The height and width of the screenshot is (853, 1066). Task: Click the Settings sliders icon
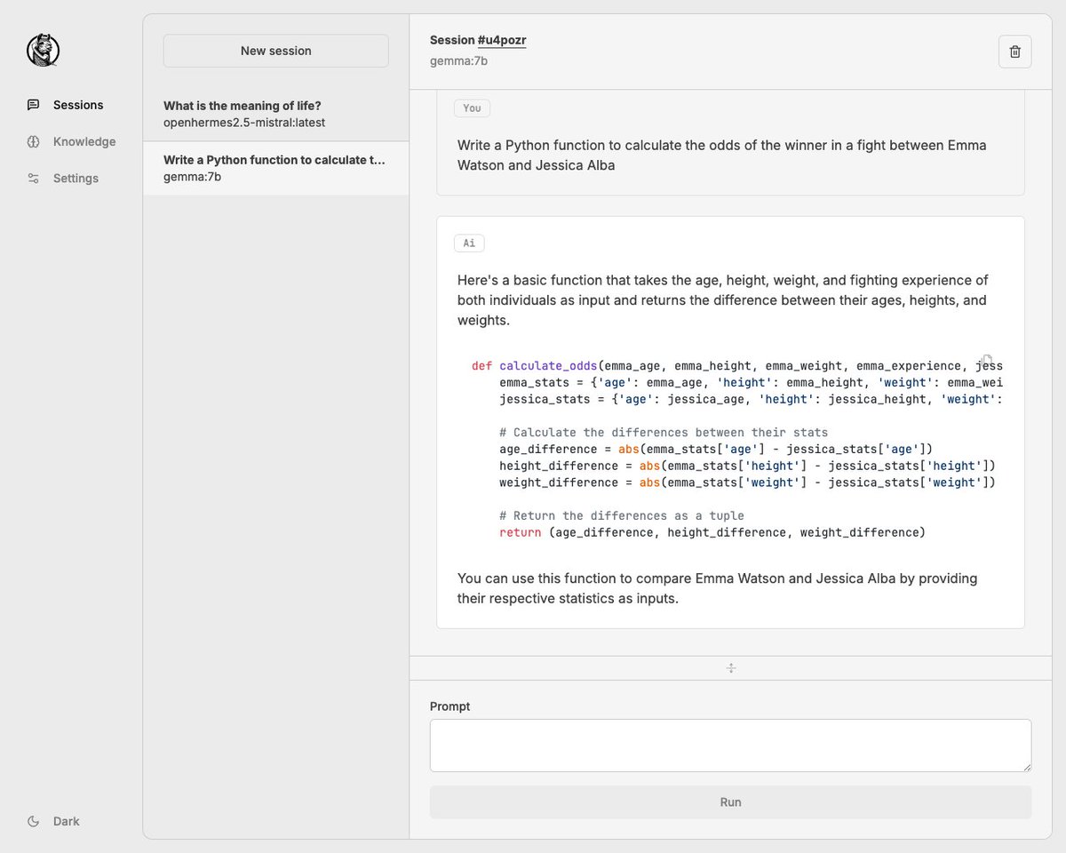point(34,178)
